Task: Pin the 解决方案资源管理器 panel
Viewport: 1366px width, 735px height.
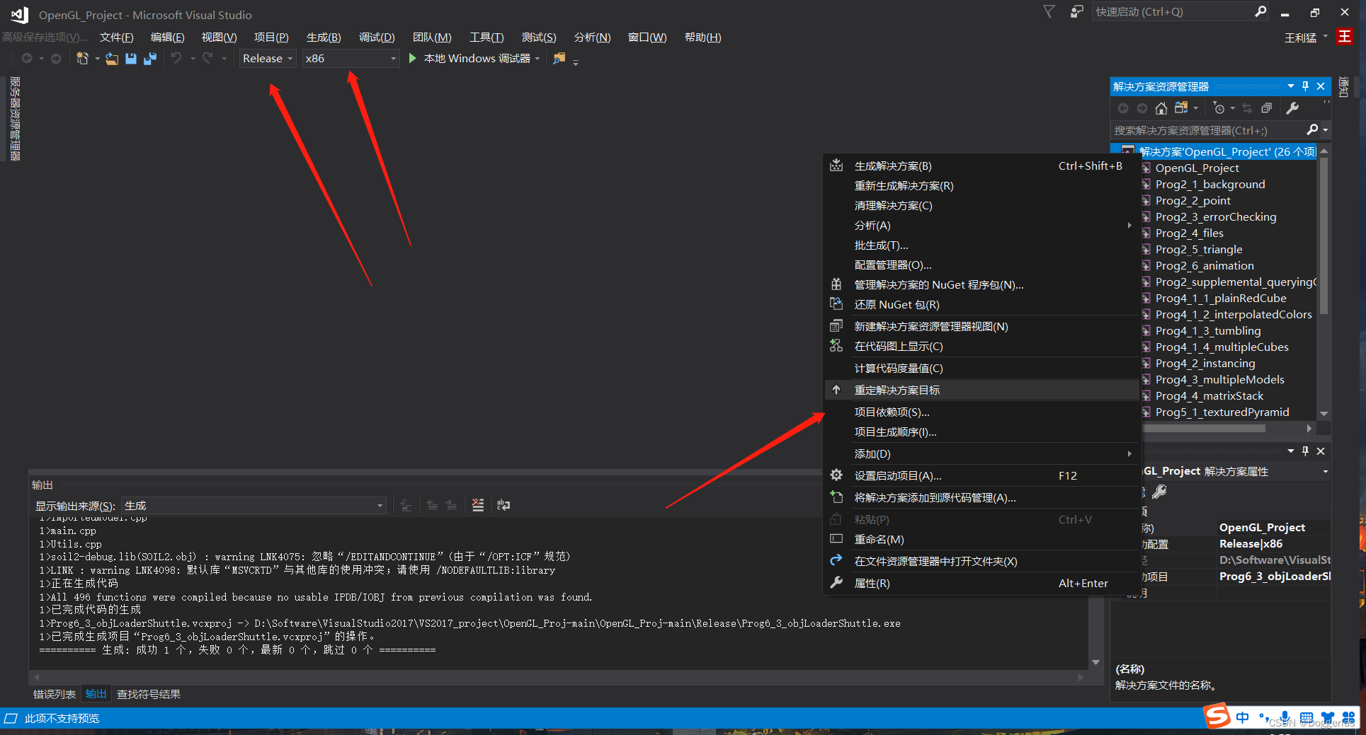Action: (x=1305, y=86)
